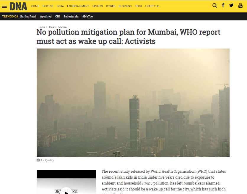Open the YouTube channel icon
The width and height of the screenshot is (247, 194).
click(240, 5)
